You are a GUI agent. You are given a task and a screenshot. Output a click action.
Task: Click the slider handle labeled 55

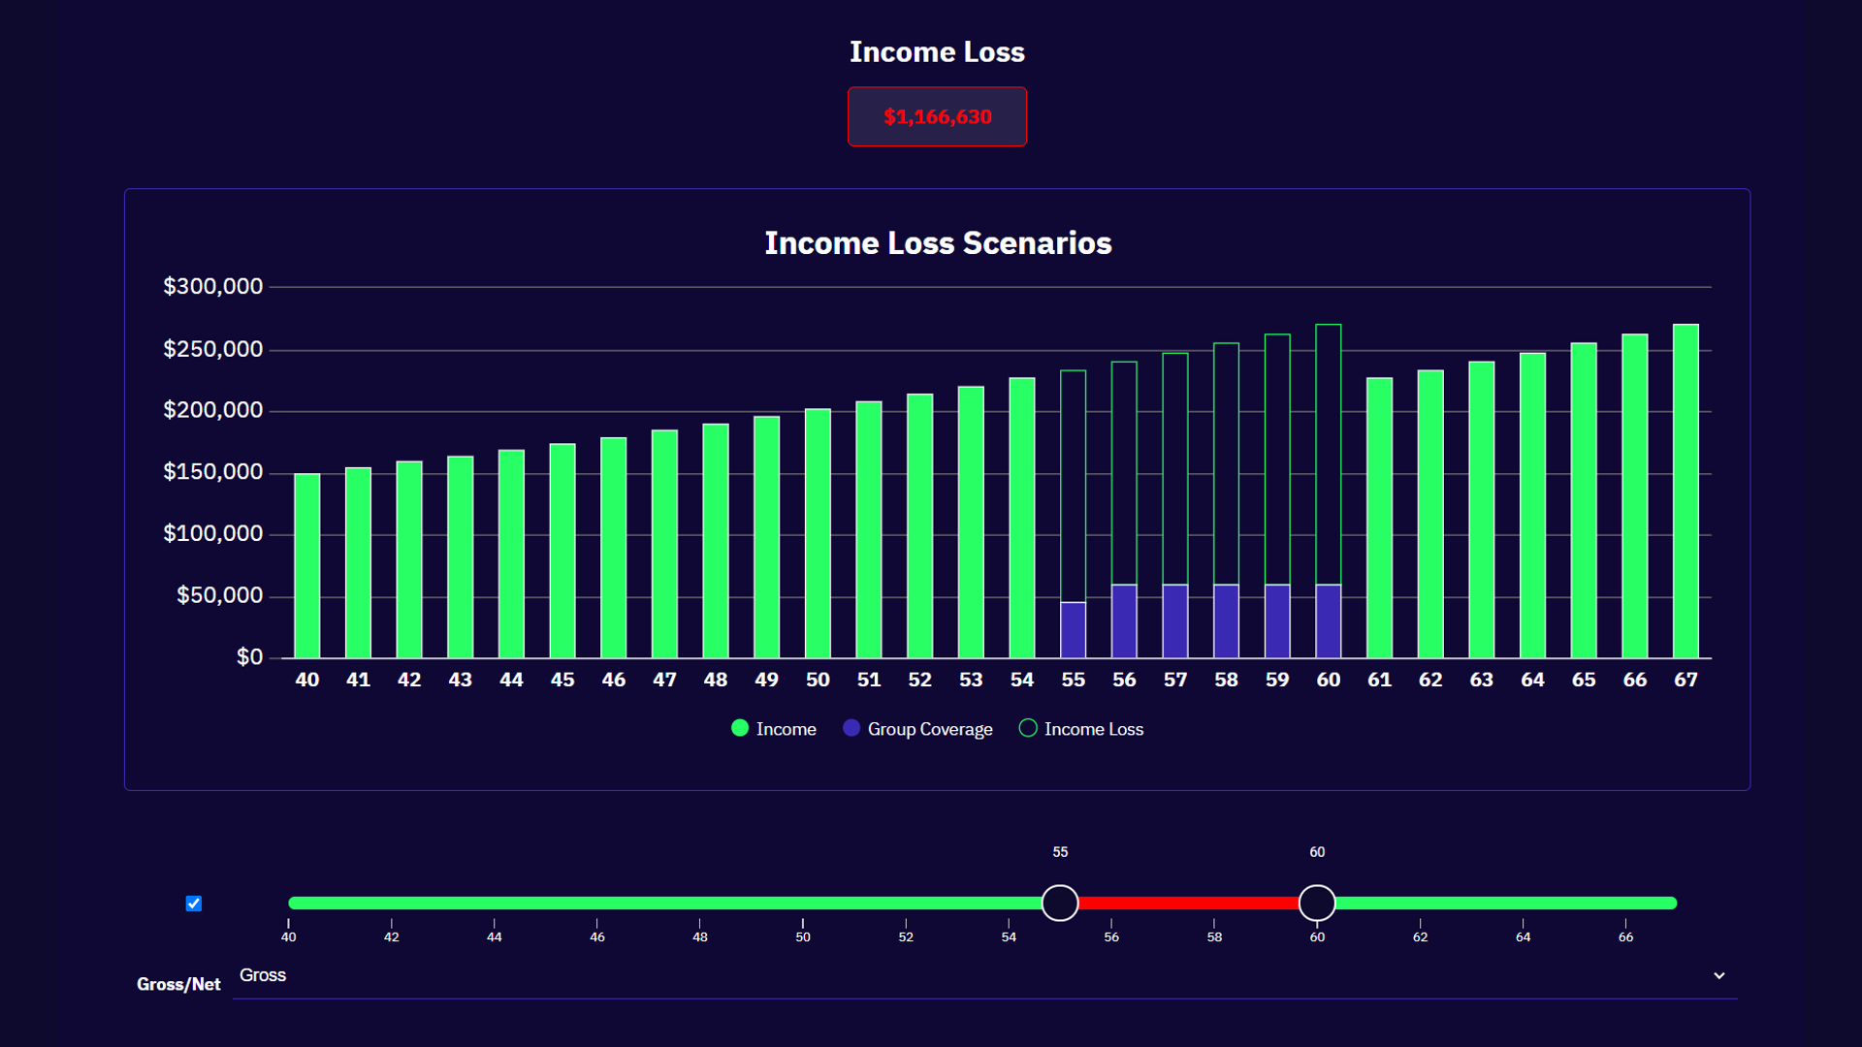pyautogui.click(x=1060, y=903)
